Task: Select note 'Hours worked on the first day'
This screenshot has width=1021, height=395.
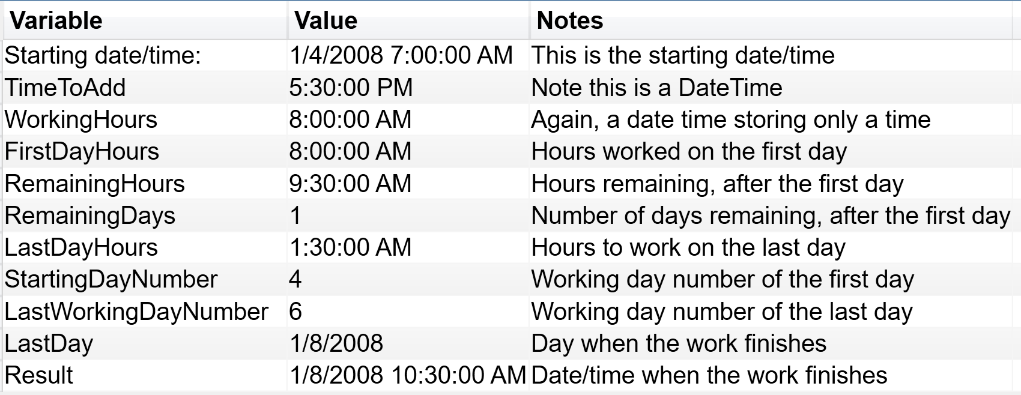Action: (689, 152)
